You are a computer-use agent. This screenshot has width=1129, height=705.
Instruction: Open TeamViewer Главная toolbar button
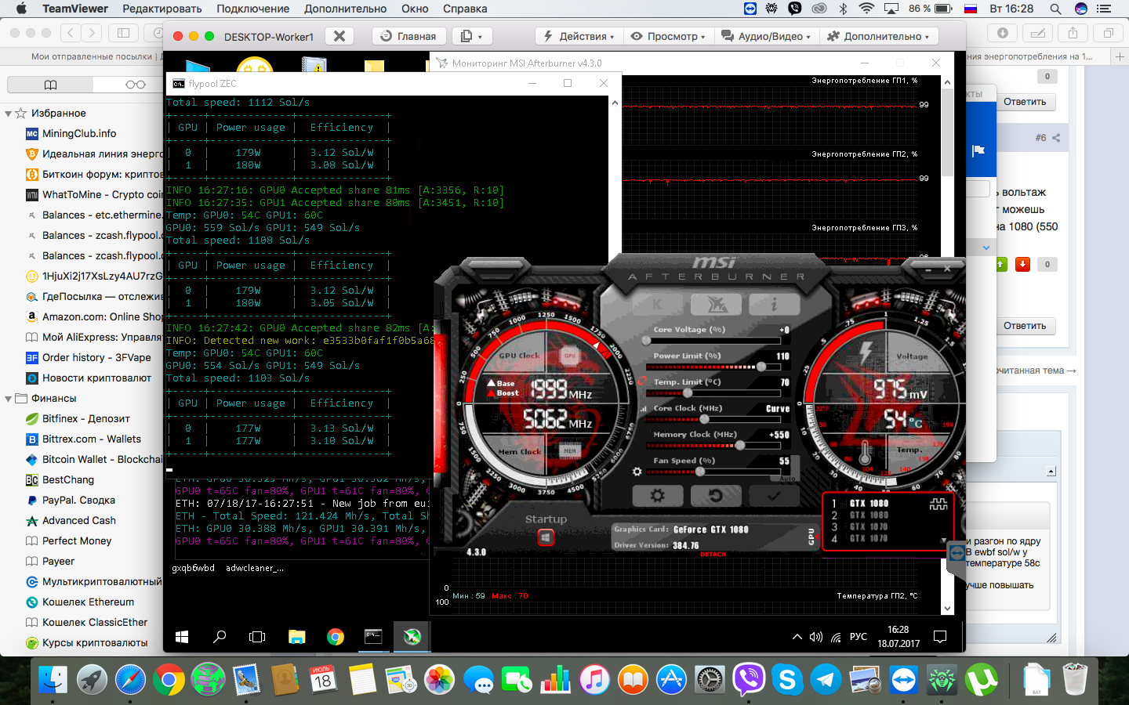(x=408, y=36)
